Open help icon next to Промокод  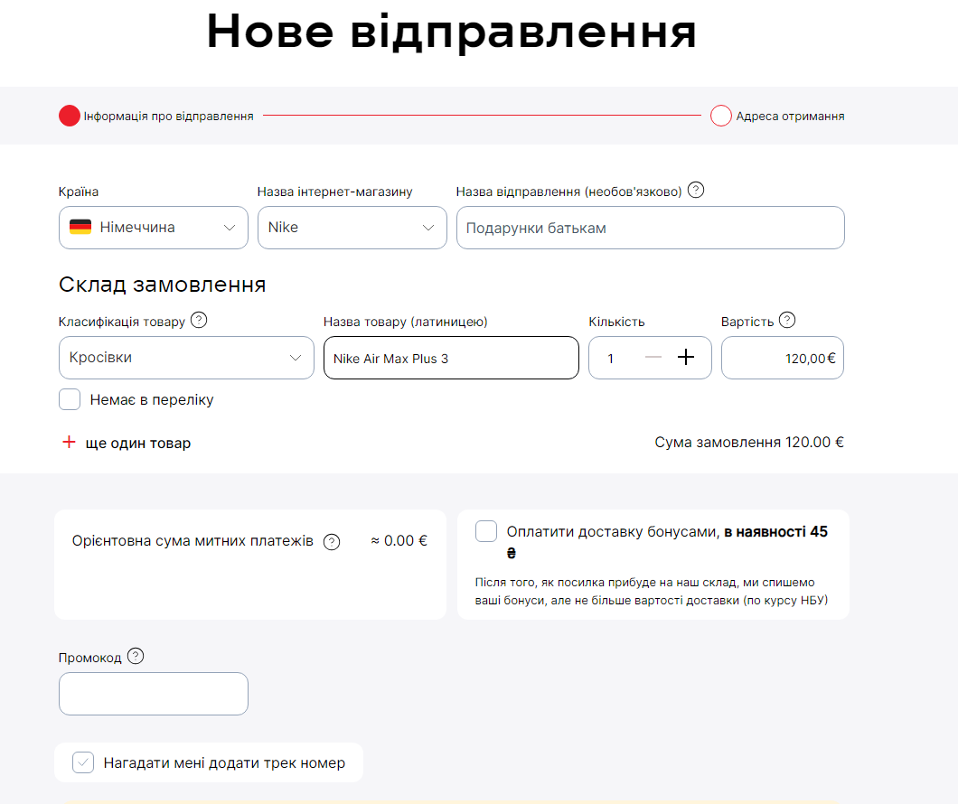tap(136, 656)
